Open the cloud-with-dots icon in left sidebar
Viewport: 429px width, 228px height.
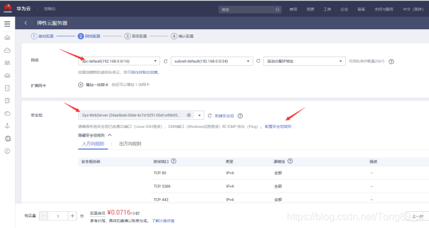(7, 50)
